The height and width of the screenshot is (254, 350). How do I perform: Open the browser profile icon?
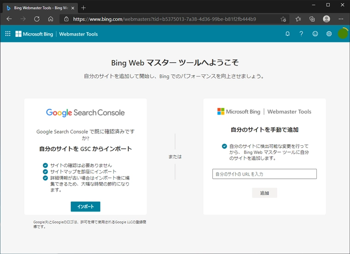(327, 19)
